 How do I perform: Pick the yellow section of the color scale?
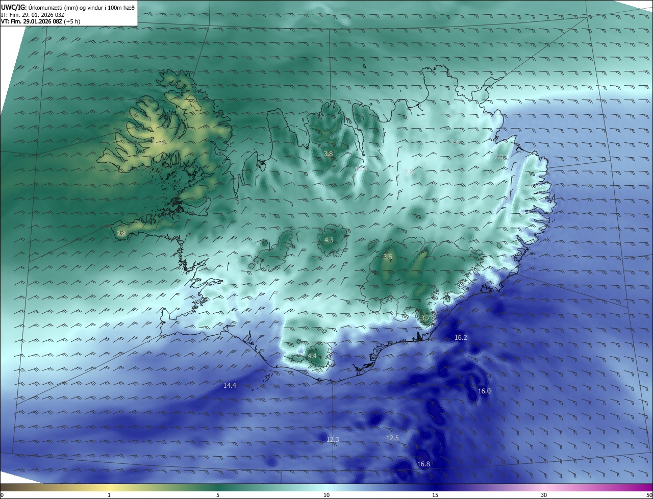(110, 487)
